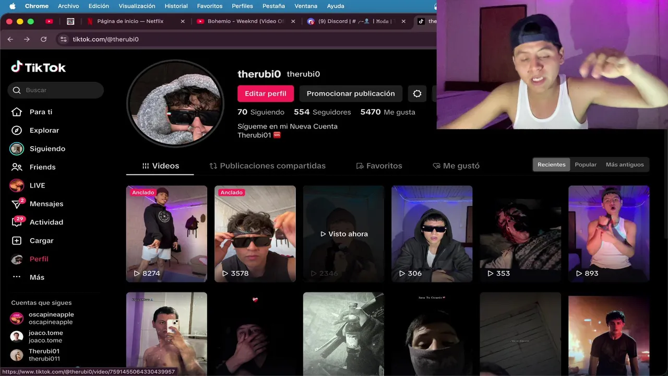The height and width of the screenshot is (376, 668).
Task: Click the 5470 Me gusta count
Action: (388, 112)
